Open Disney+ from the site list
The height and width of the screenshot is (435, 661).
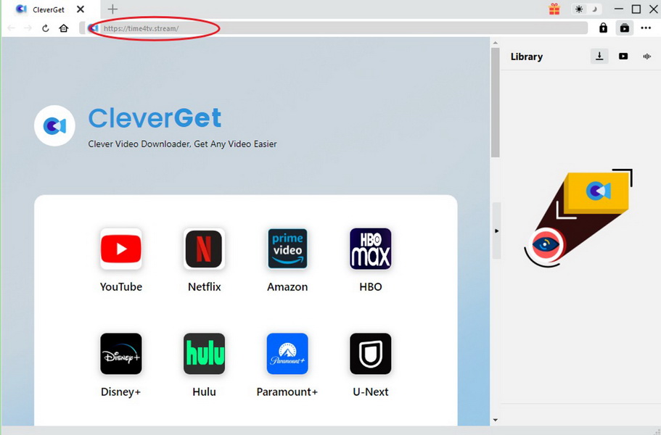[x=120, y=354]
